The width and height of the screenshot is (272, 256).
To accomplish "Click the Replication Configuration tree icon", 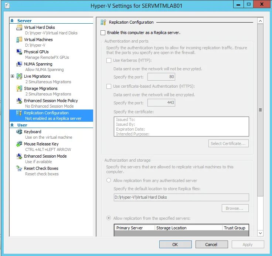I will coord(19,113).
